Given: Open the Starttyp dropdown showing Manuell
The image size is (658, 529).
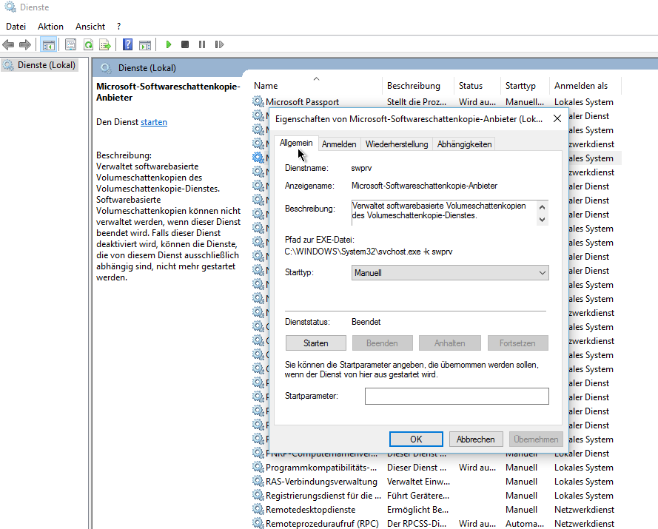Looking at the screenshot, I should point(450,273).
